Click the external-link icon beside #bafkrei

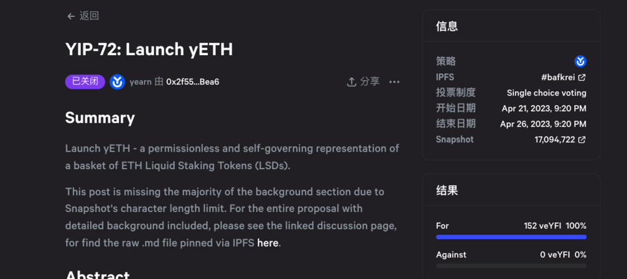(x=582, y=77)
